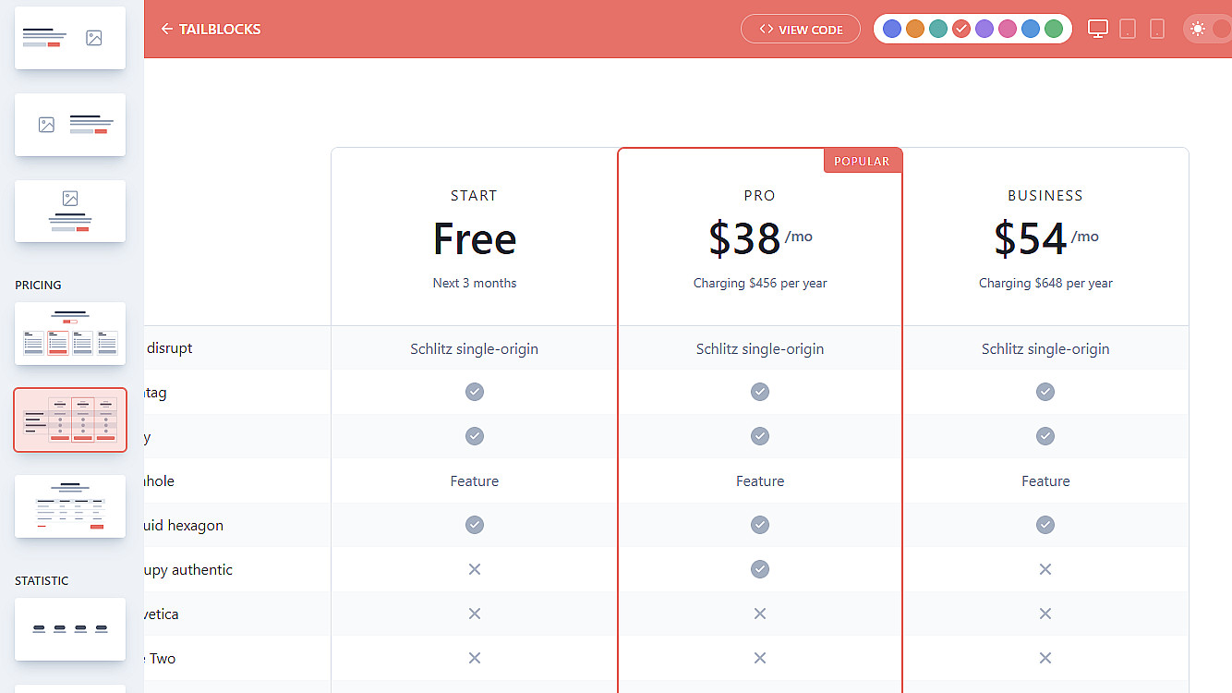This screenshot has width=1232, height=693.
Task: Click Start column X in authentic row
Action: point(475,569)
